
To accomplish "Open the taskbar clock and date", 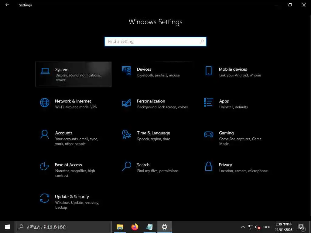I will 284,227.
